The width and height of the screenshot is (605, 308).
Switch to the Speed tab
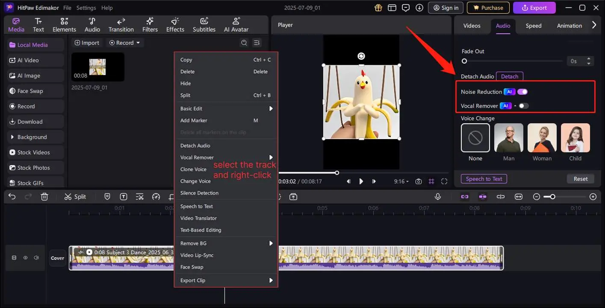[533, 26]
